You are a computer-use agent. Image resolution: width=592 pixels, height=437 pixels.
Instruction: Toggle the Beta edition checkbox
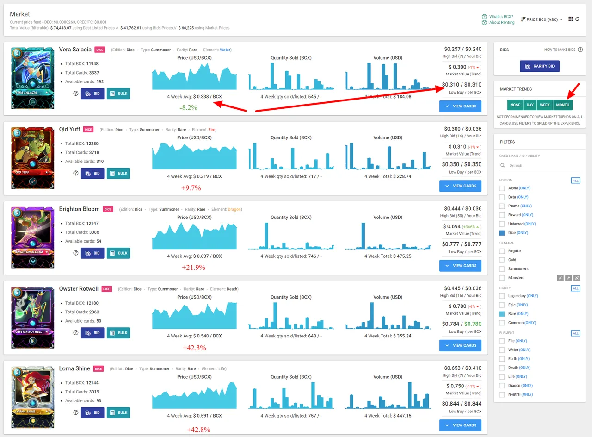click(x=502, y=197)
